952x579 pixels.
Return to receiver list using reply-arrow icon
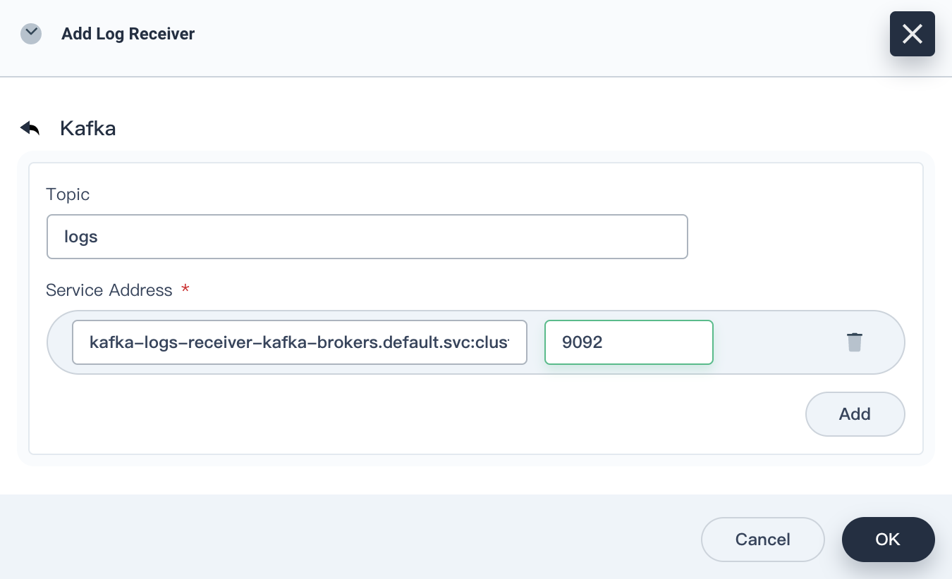click(x=30, y=127)
